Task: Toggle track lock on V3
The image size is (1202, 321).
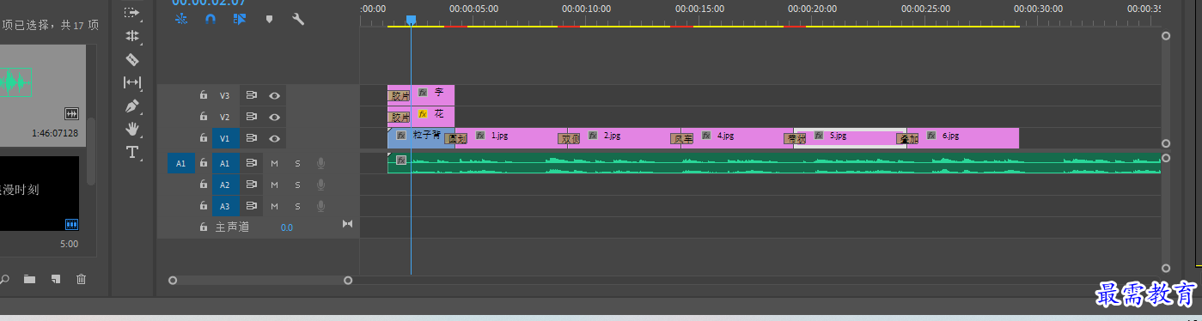Action: click(204, 95)
